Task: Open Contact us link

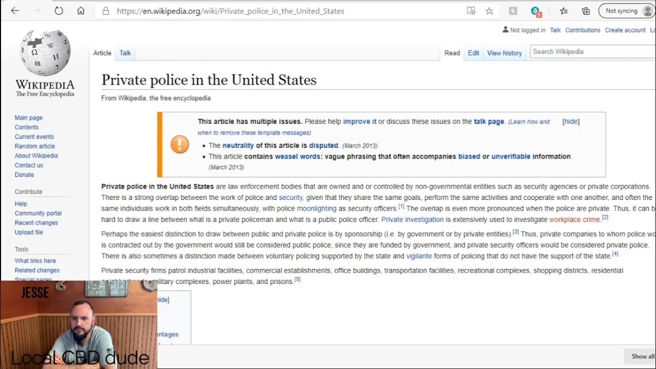Action: point(29,165)
